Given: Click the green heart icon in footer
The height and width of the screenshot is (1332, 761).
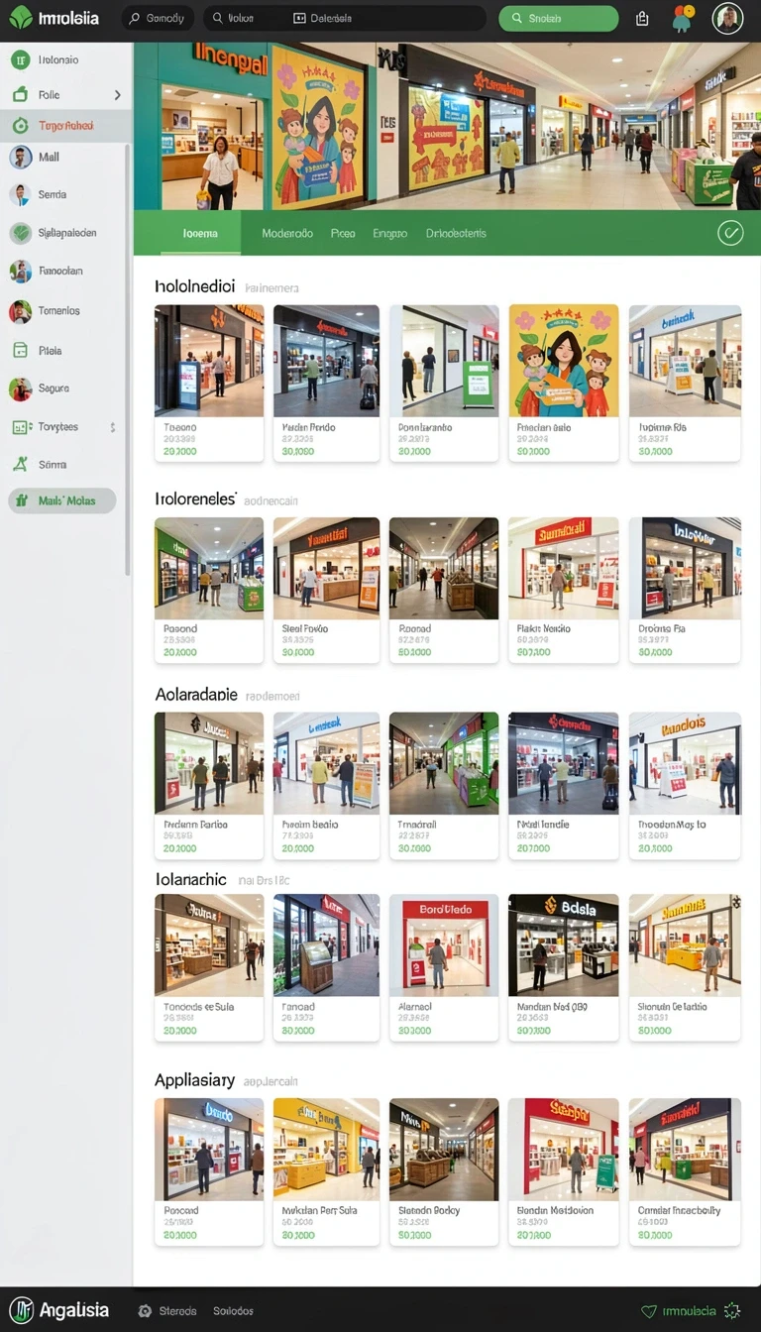Looking at the screenshot, I should (x=649, y=1311).
